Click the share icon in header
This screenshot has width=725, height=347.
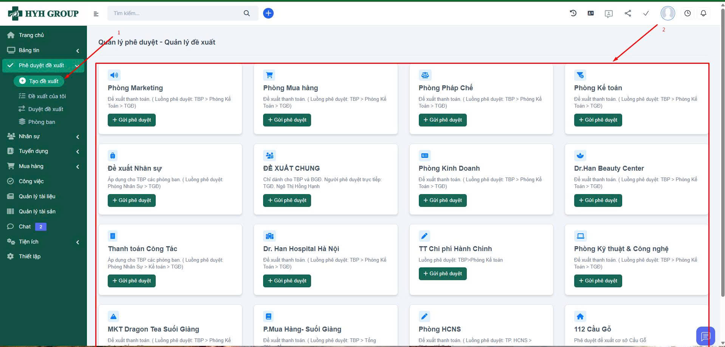[628, 13]
